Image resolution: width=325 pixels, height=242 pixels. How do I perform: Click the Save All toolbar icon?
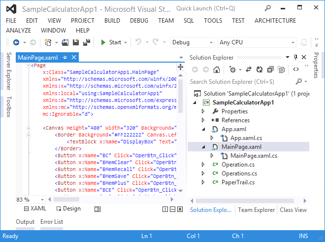click(87, 42)
